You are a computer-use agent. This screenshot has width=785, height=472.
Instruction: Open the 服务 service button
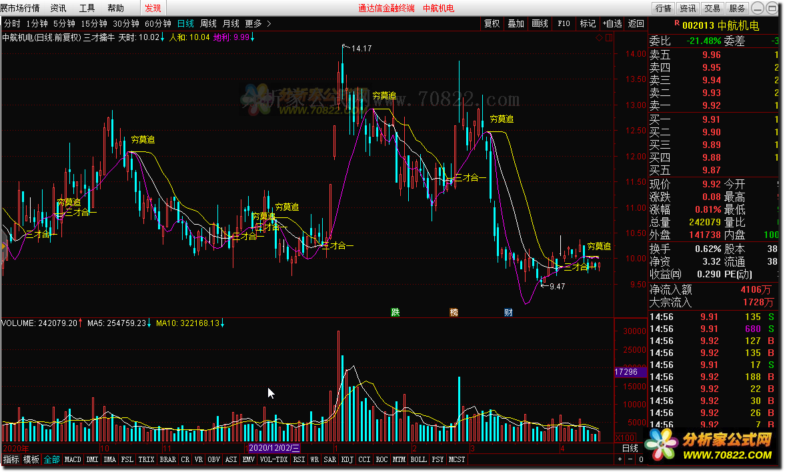[737, 8]
